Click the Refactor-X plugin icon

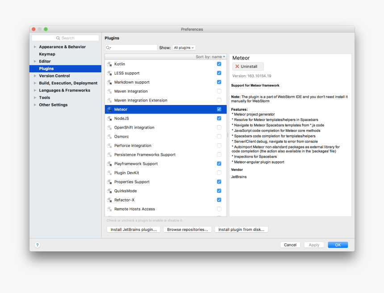point(109,200)
